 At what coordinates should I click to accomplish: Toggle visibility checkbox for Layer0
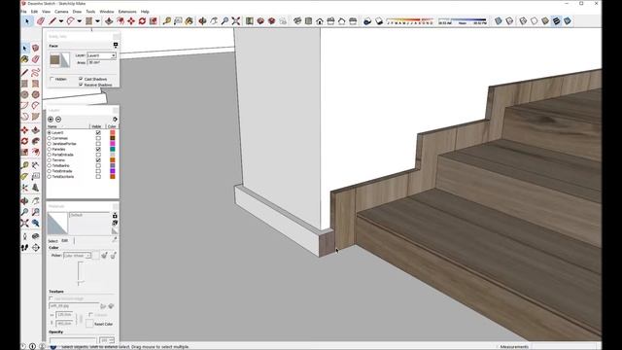coord(98,132)
